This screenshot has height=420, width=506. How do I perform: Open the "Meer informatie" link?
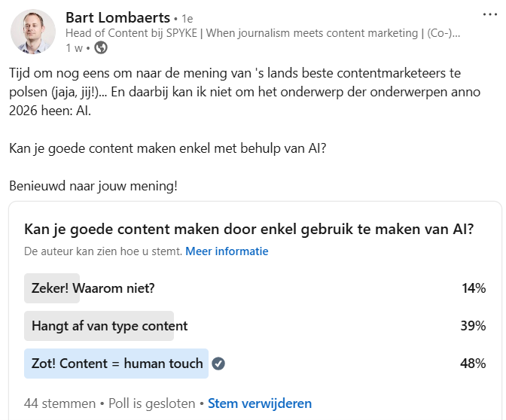(227, 251)
